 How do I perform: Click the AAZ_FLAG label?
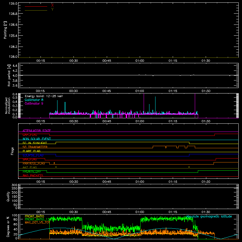pyautogui.click(x=30, y=168)
